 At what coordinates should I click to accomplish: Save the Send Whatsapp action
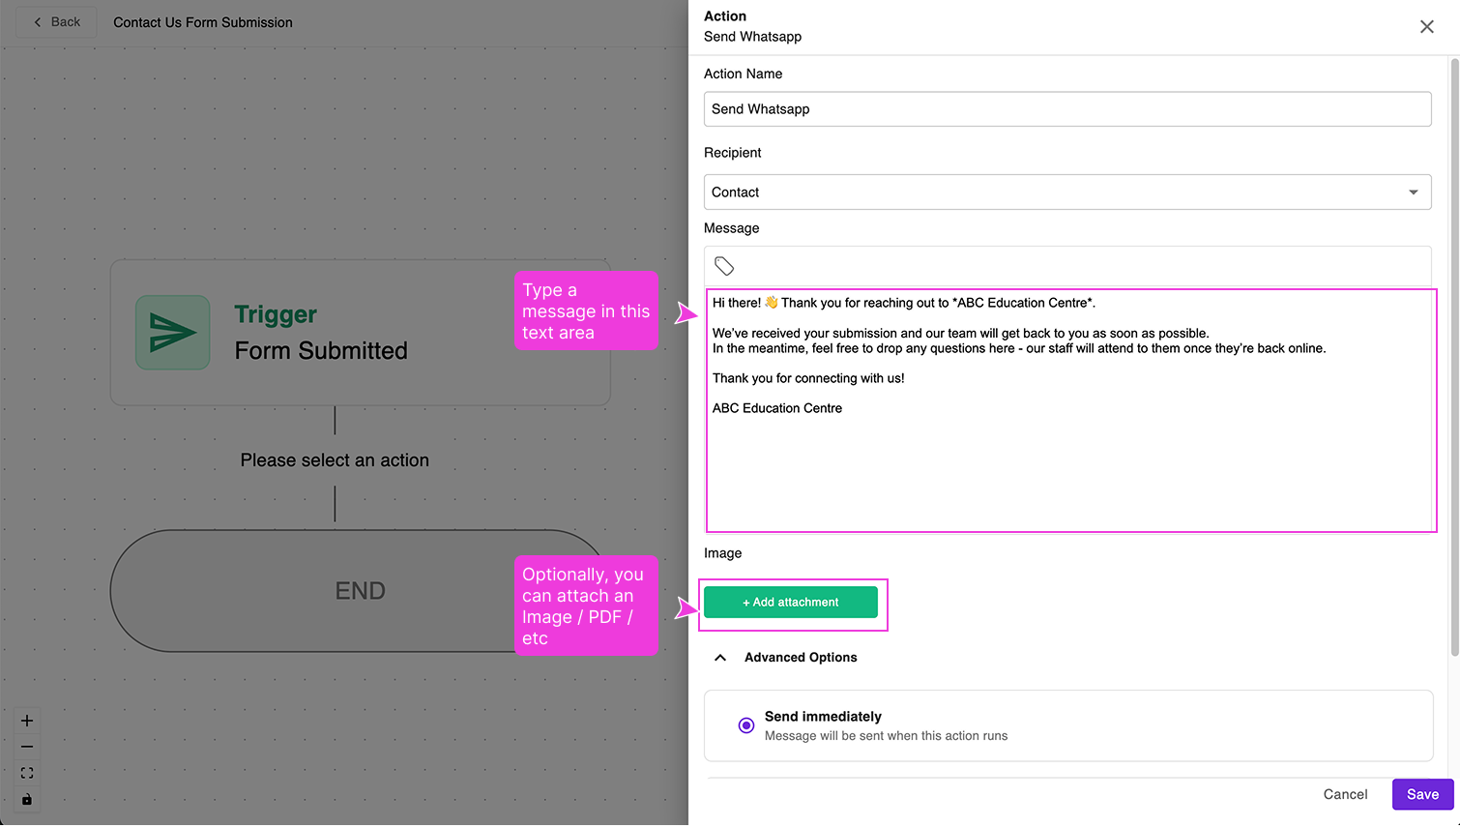tap(1421, 793)
